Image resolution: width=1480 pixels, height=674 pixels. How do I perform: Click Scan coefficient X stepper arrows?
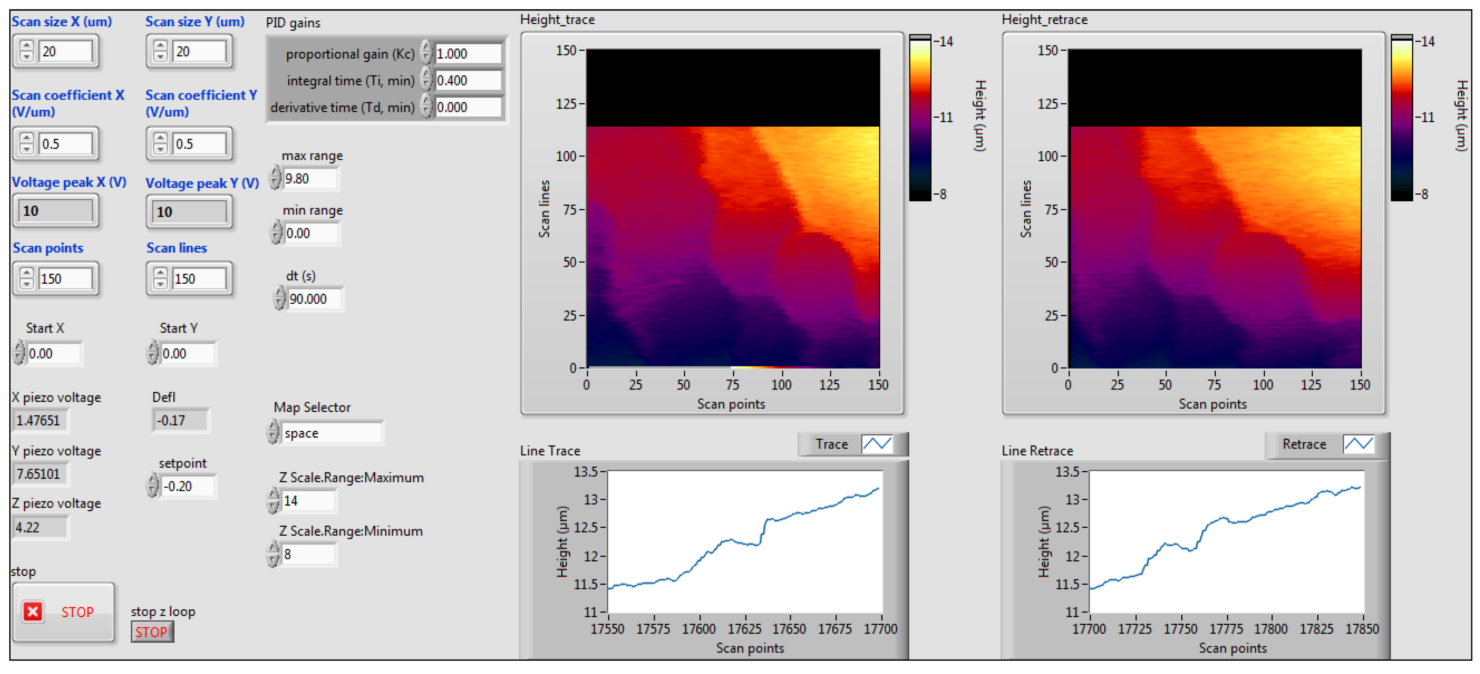coord(27,143)
